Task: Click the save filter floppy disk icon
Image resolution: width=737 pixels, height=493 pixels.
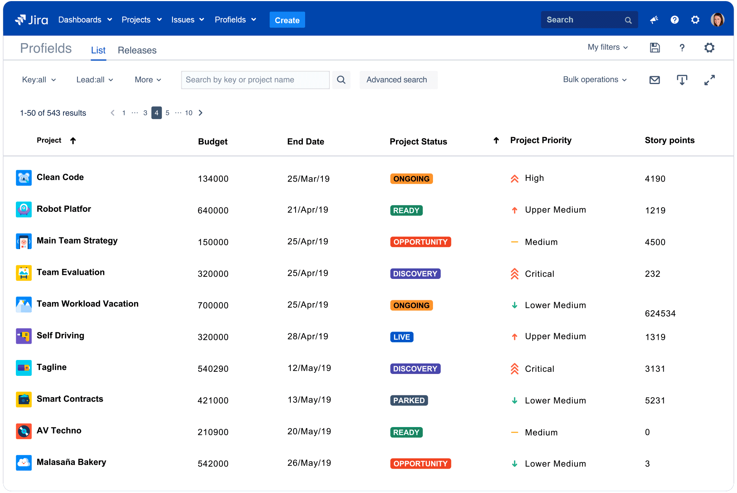Action: click(655, 48)
